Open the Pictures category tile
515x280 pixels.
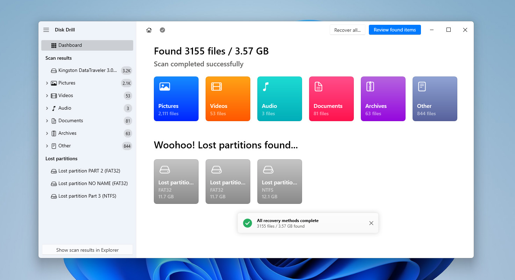coord(176,99)
